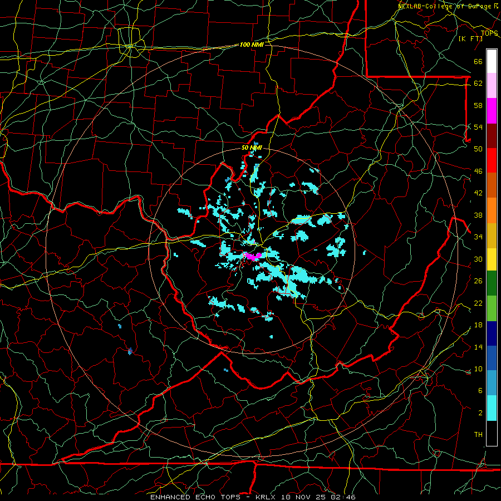
Task: Click the "KRLX" radar site identifier
Action: point(267,497)
